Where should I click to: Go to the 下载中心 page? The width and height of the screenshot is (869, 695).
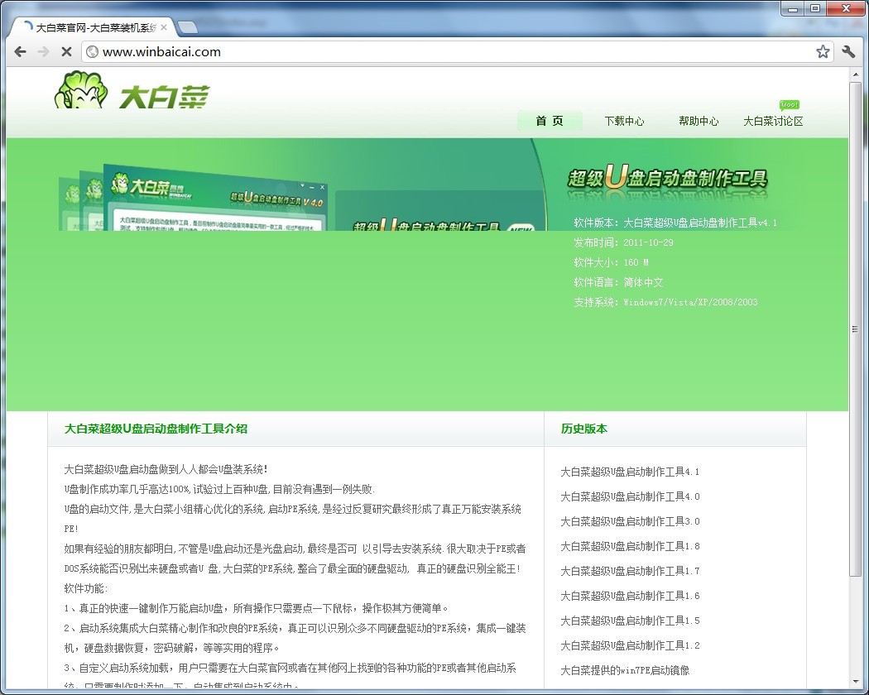click(624, 121)
